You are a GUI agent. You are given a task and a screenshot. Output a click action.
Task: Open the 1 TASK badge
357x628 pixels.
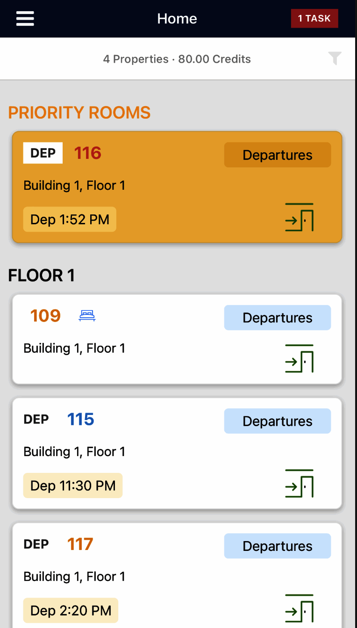[x=314, y=19]
